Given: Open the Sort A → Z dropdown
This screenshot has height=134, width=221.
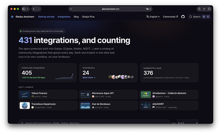Looking at the screenshot, I should [x=188, y=122].
